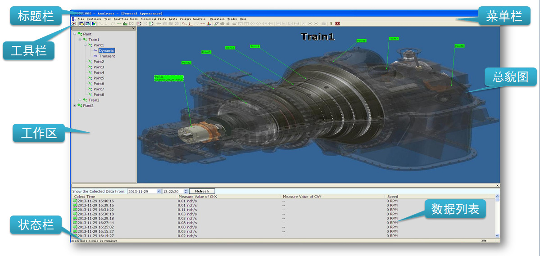Click the green Plant icon in tree
540x256 pixels.
click(80, 34)
